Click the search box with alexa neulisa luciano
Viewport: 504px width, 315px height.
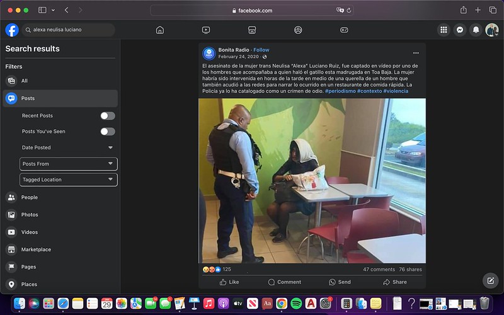[x=69, y=30]
